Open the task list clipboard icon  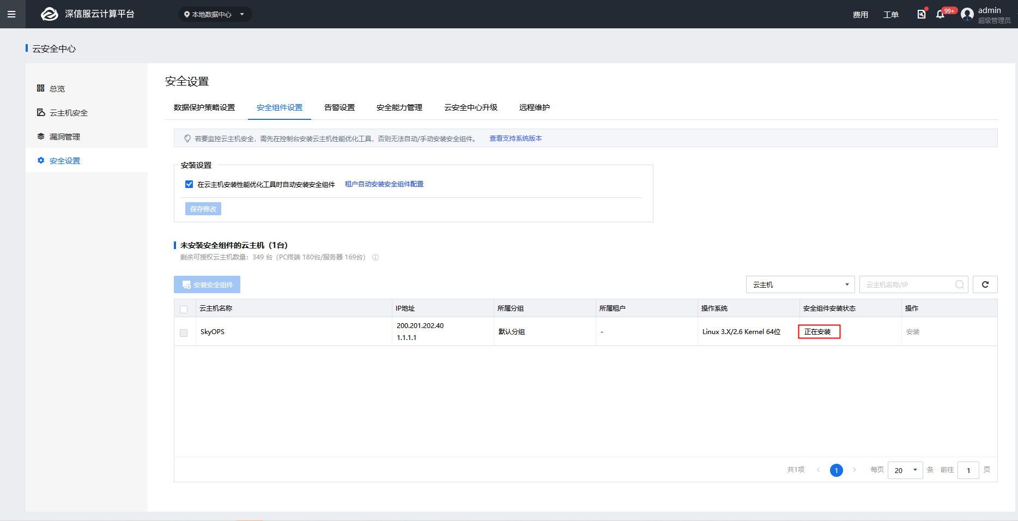click(922, 14)
